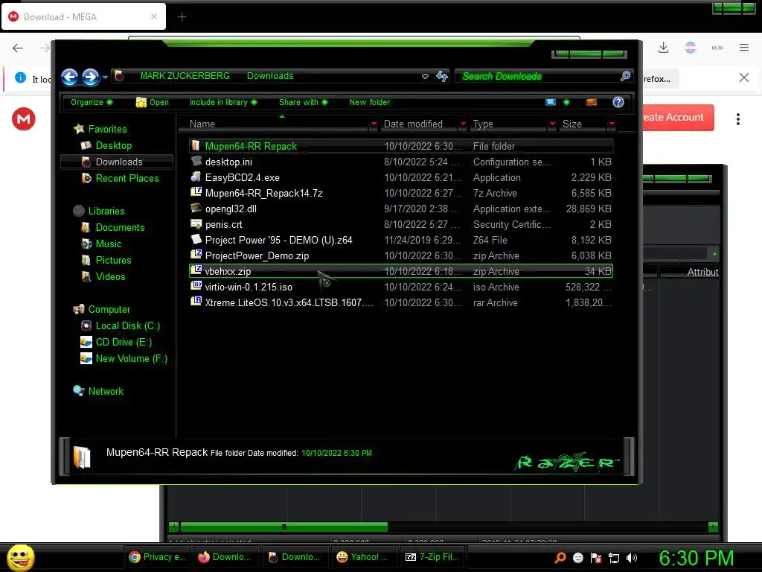This screenshot has height=572, width=762.
Task: Open the Pictures library
Action: click(x=113, y=260)
